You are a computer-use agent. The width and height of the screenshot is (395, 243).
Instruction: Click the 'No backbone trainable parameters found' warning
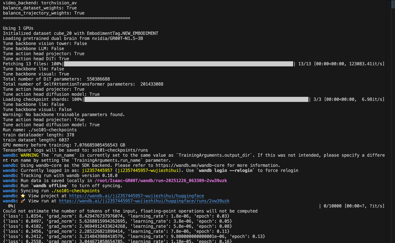(64, 115)
